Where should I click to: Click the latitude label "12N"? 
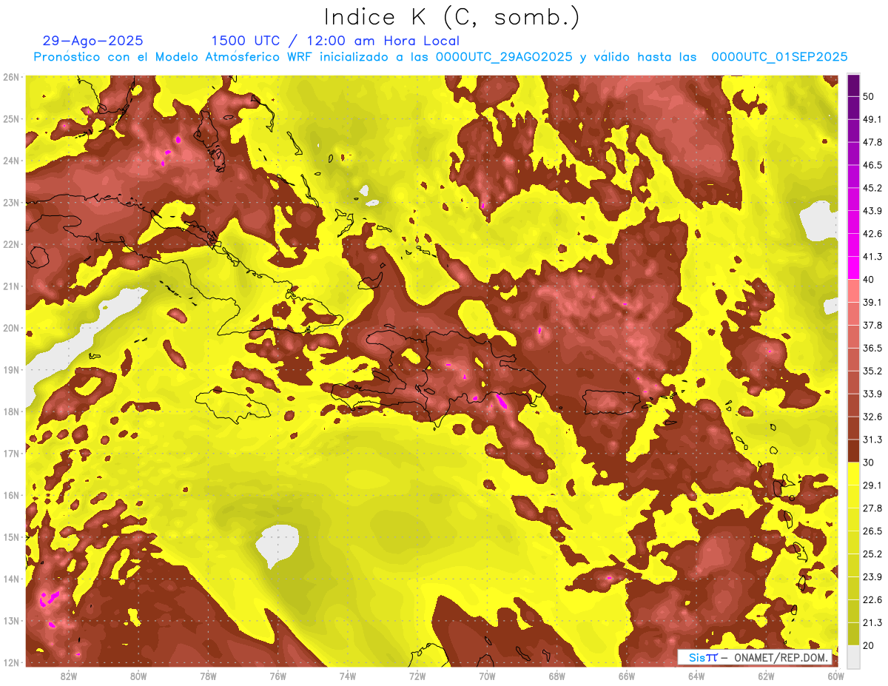pos(11,662)
